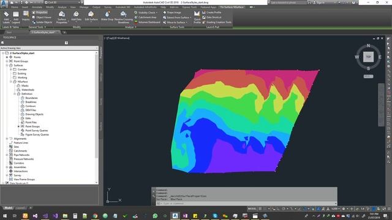Viewport: 392px width, 220px height.
Task: Click the Add Data ribbon icon
Action: [76, 16]
